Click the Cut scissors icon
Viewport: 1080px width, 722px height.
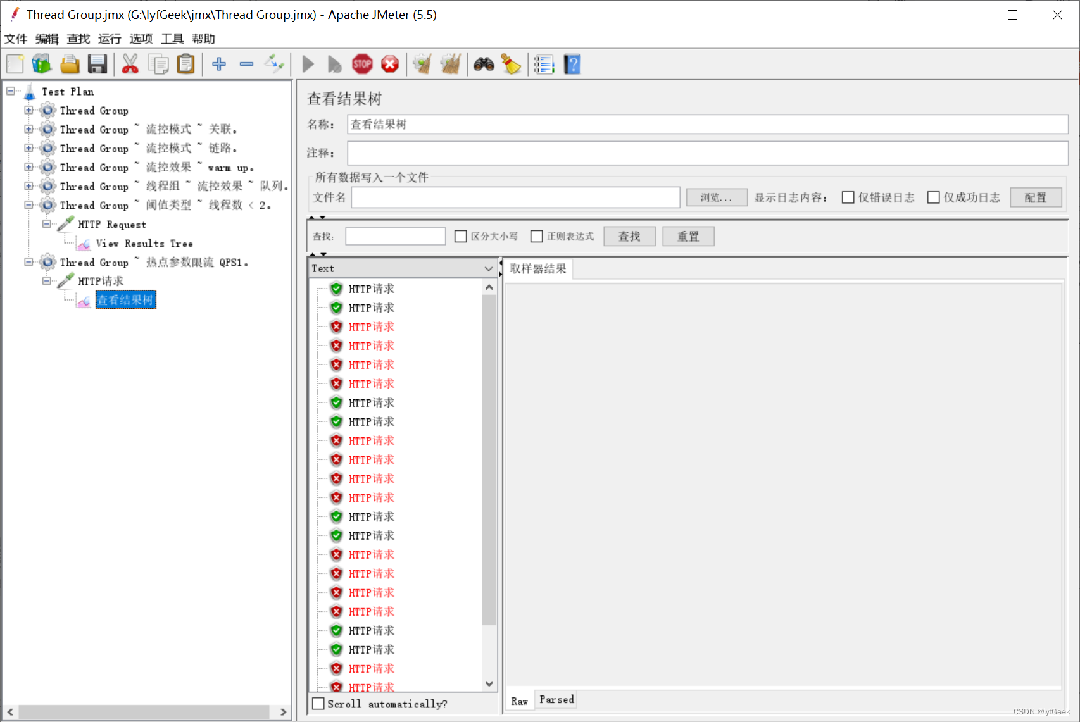click(130, 65)
